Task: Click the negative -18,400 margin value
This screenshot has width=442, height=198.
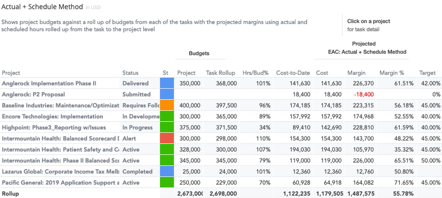Action: pos(364,94)
